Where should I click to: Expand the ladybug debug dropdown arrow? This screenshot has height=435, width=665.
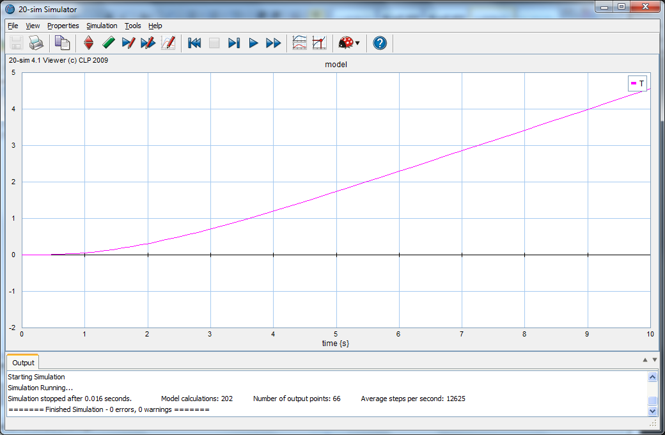click(x=357, y=43)
